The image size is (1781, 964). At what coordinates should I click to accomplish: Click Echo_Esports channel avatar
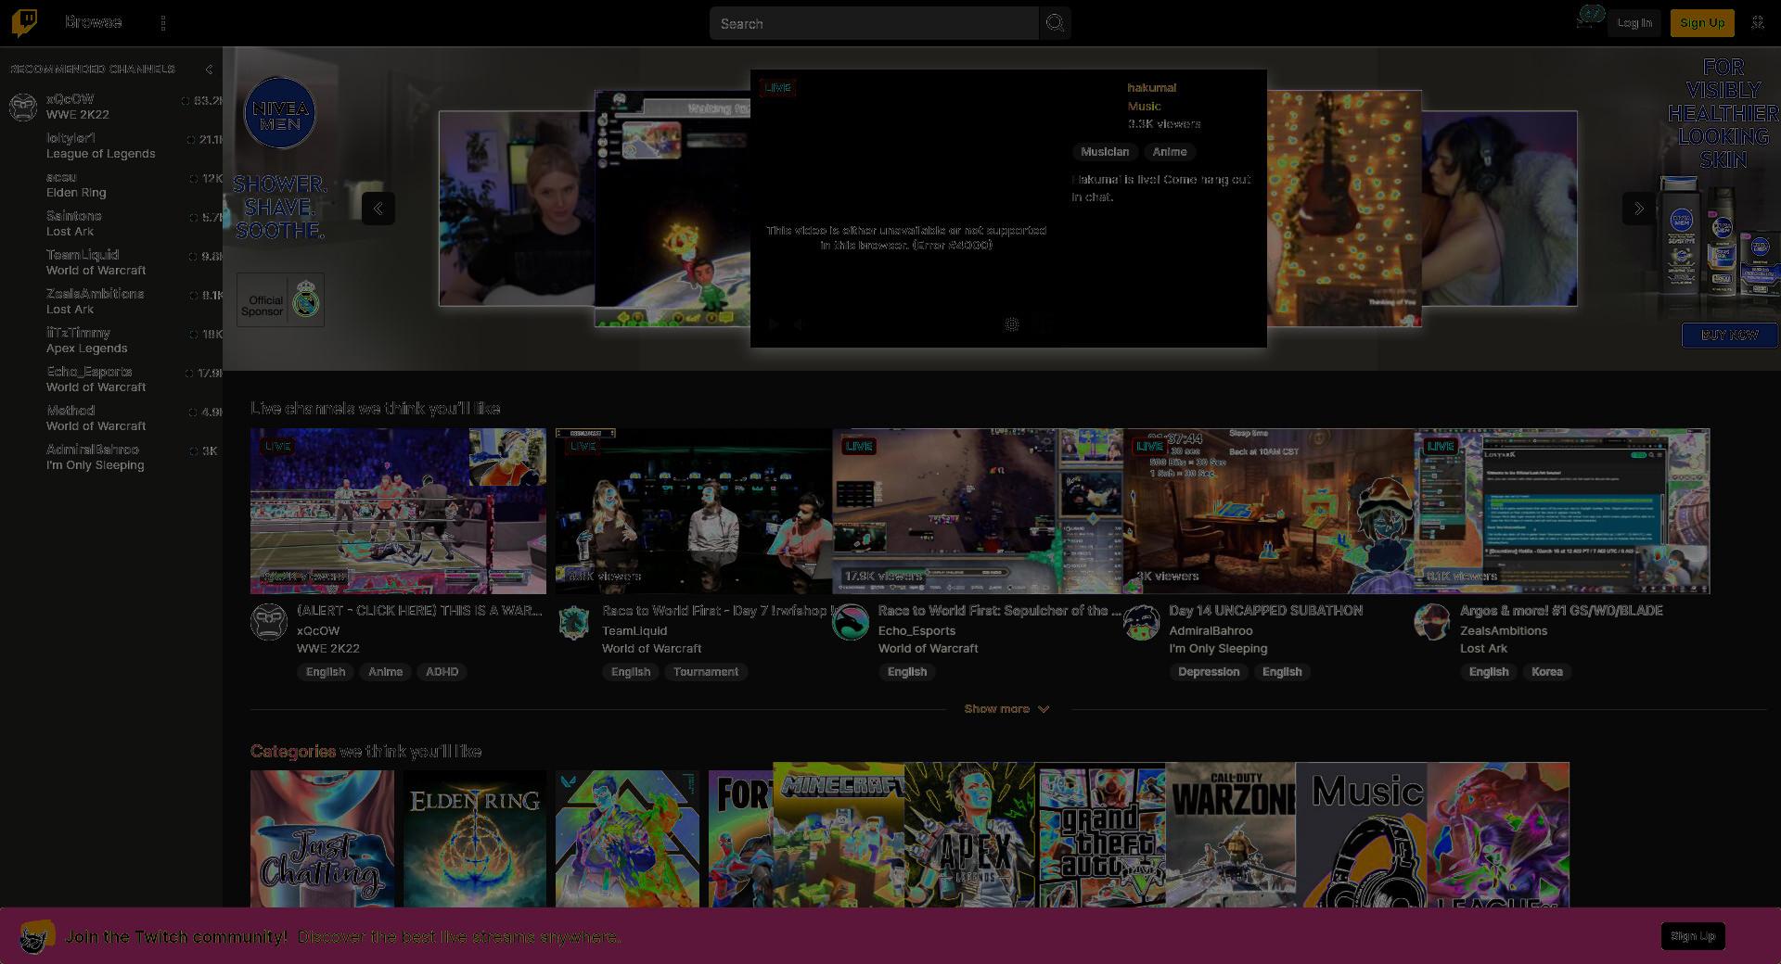(x=851, y=622)
